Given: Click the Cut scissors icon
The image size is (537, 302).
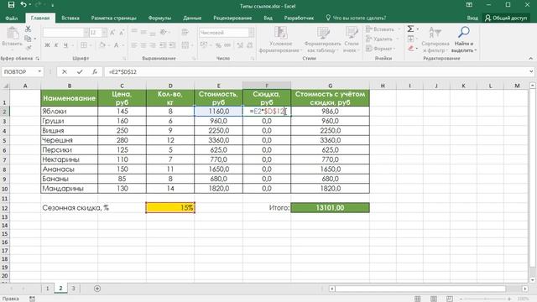Looking at the screenshot, I should [x=28, y=29].
